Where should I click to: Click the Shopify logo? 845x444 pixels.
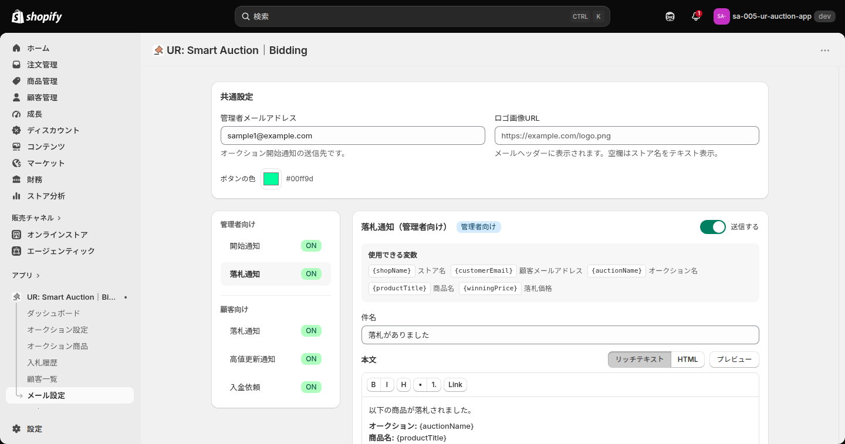pyautogui.click(x=37, y=16)
